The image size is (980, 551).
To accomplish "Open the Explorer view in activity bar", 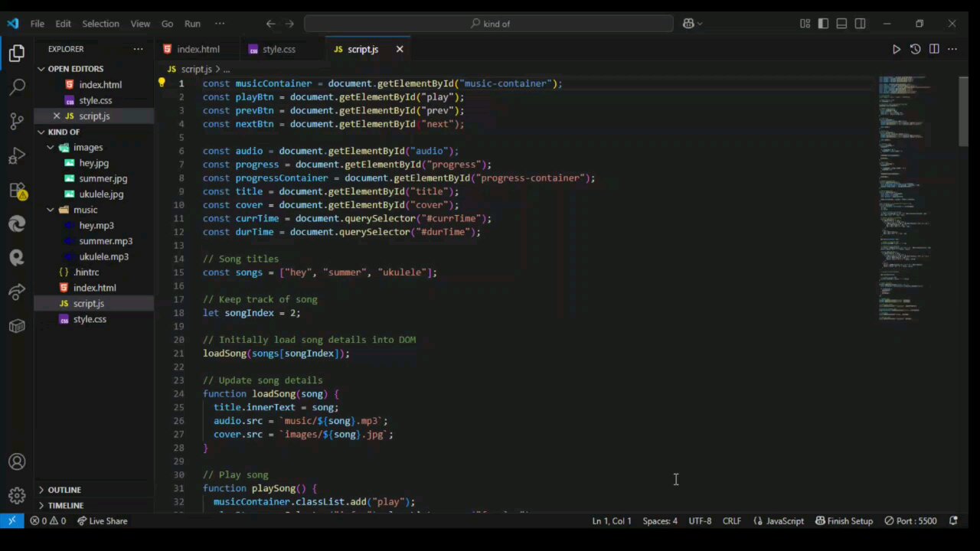I will (x=17, y=54).
